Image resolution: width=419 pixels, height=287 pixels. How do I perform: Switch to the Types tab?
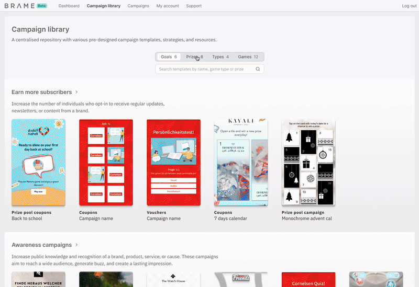(220, 57)
